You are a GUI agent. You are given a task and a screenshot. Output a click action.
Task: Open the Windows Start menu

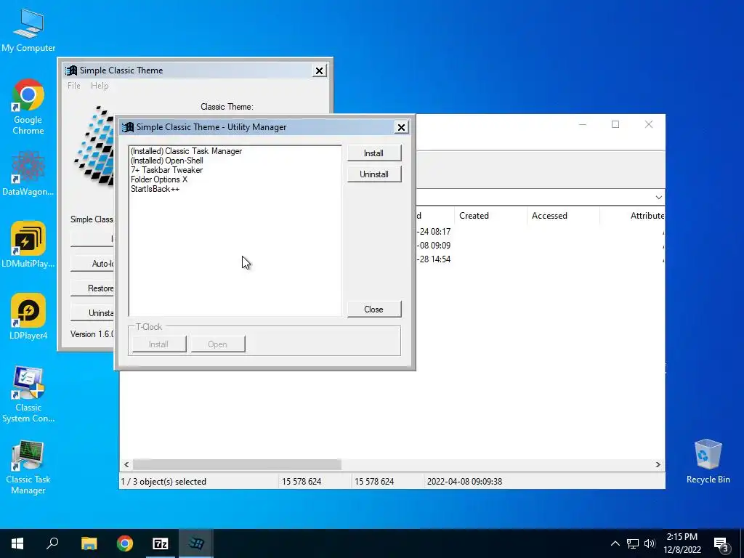(x=17, y=543)
